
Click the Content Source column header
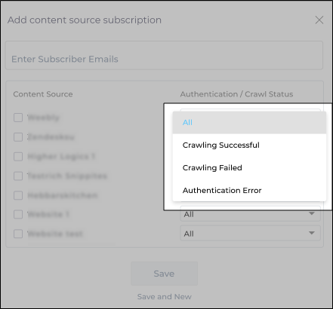43,94
